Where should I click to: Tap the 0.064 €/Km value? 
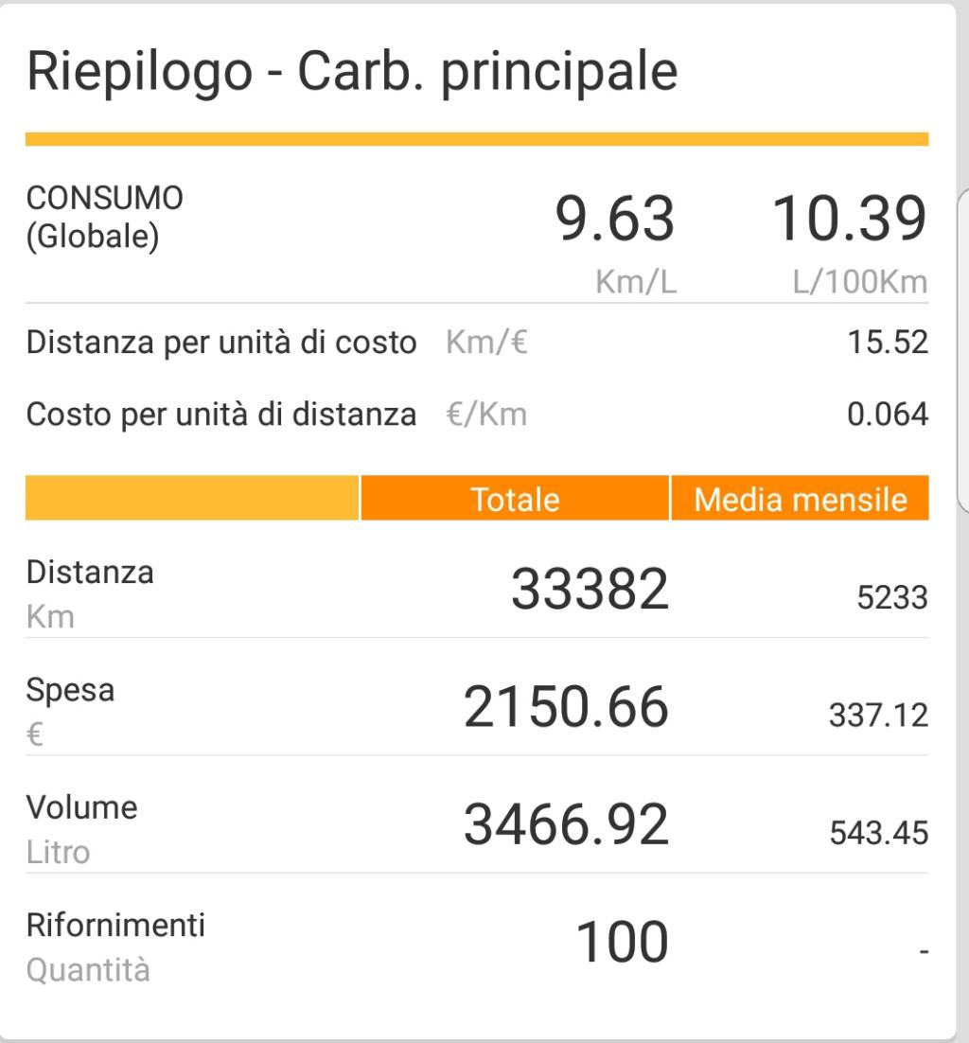pyautogui.click(x=888, y=415)
